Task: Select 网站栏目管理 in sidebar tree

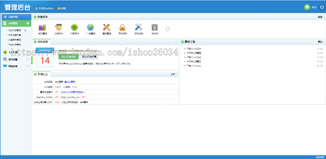Action: [x=15, y=31]
